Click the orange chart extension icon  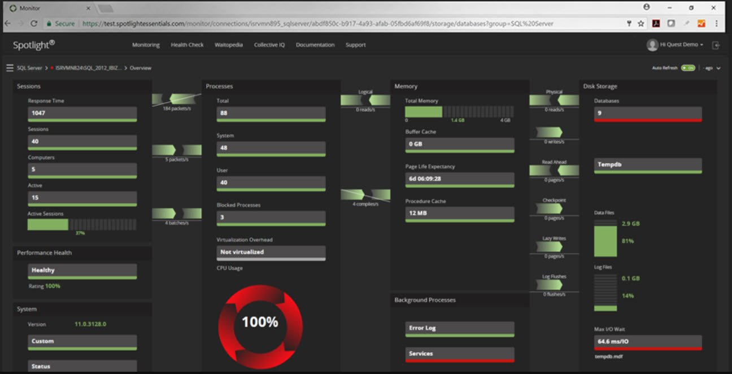701,24
